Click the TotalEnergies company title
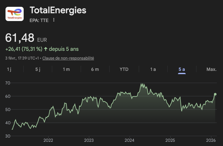223x146 pixels. coord(58,10)
